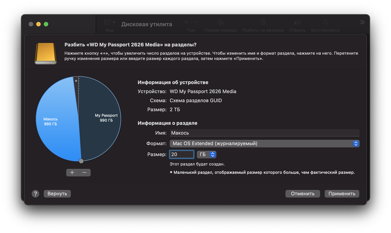The image size is (391, 233).
Task: Click the Схема разделов GUID text
Action: point(196,101)
